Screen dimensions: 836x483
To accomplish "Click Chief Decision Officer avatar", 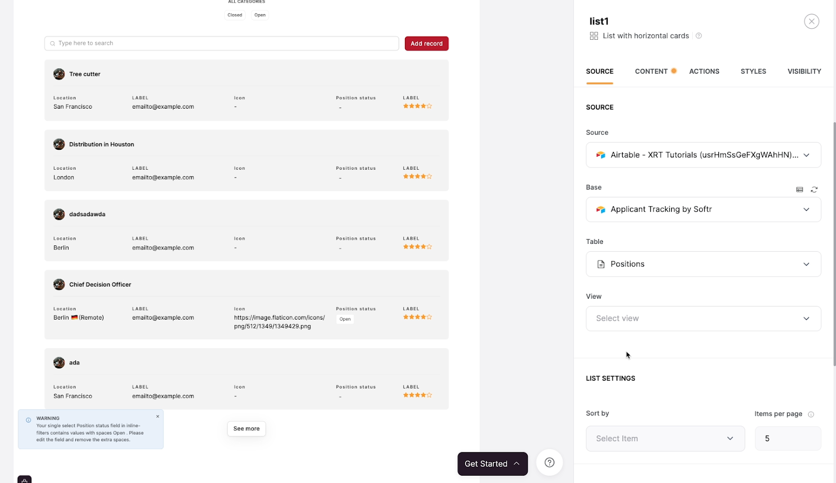I will pos(59,285).
